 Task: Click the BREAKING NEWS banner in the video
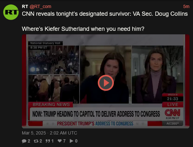tap(51, 105)
